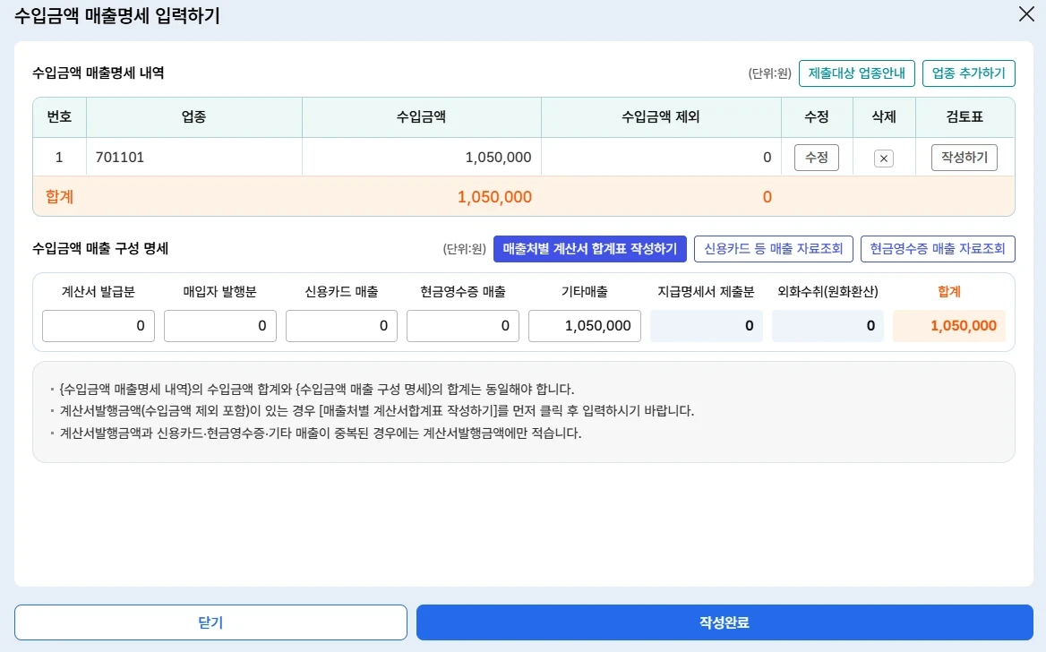The height and width of the screenshot is (652, 1046).
Task: Select the 매입자 발행분 amount field
Action: 220,326
